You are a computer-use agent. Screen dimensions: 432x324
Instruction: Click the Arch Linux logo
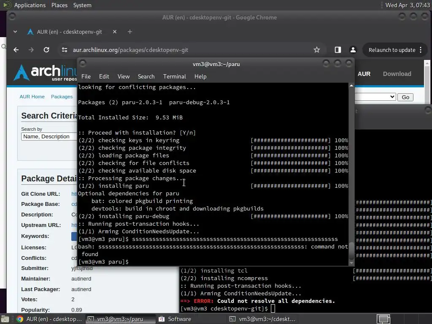coord(45,73)
